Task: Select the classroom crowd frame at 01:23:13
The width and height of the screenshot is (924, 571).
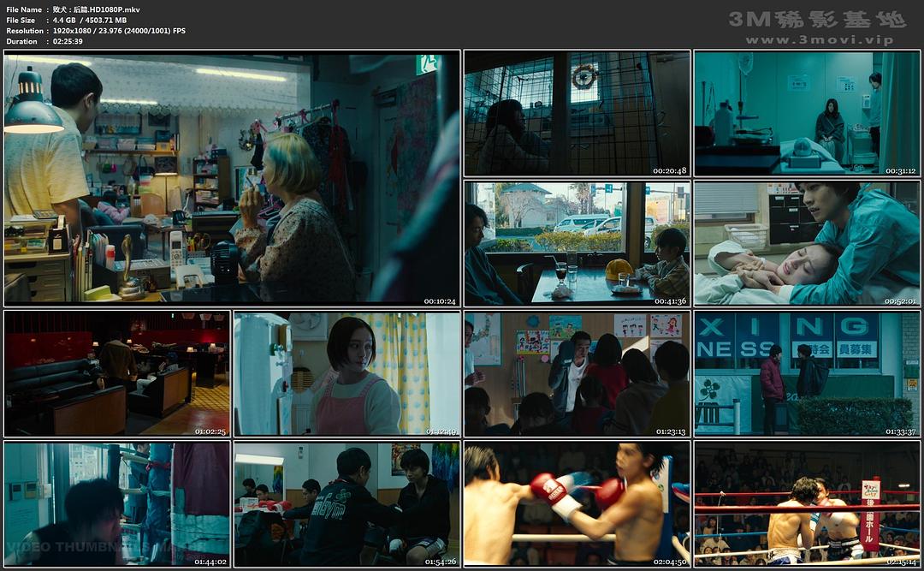Action: 577,373
